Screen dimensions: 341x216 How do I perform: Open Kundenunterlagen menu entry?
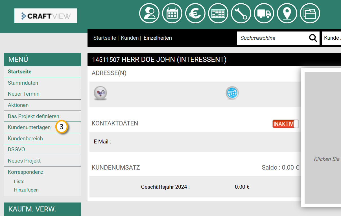click(29, 127)
